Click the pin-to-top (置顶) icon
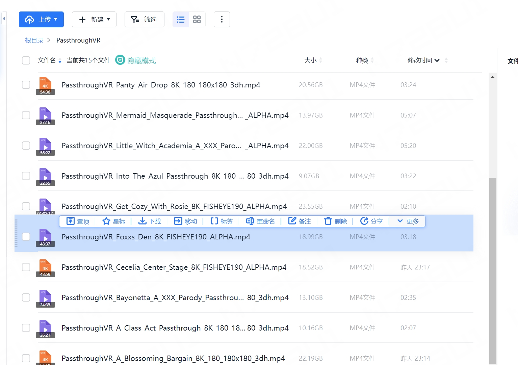 71,221
